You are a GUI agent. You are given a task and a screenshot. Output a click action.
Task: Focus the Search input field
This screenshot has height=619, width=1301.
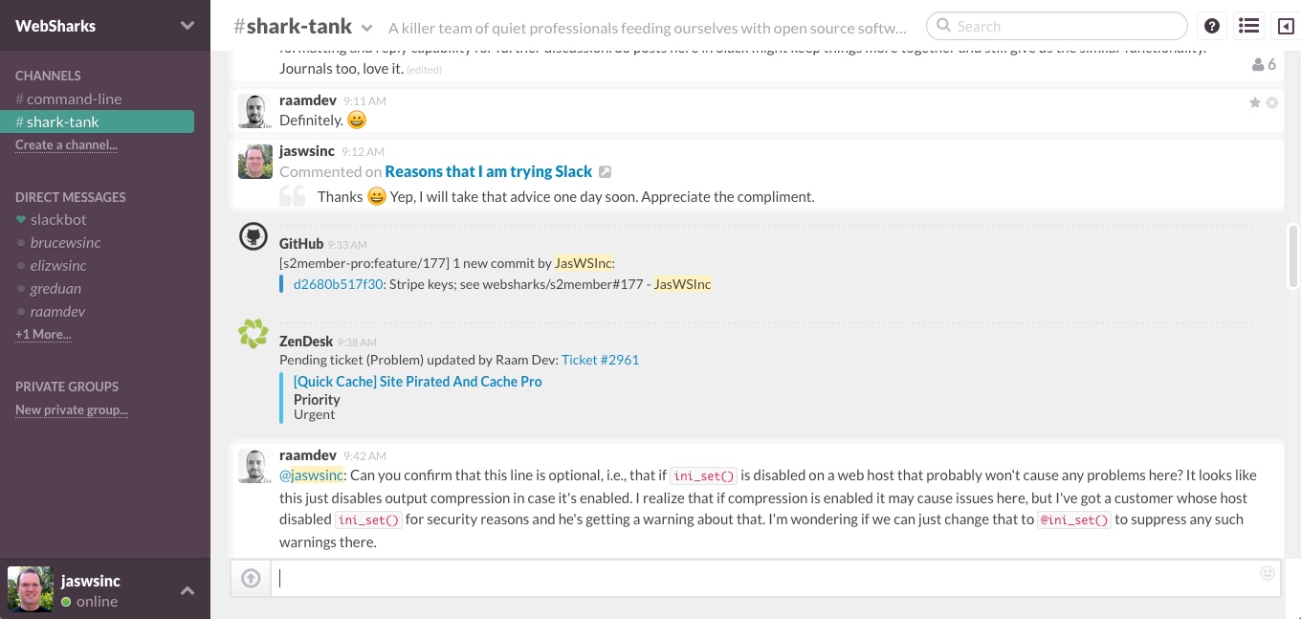pos(1056,27)
